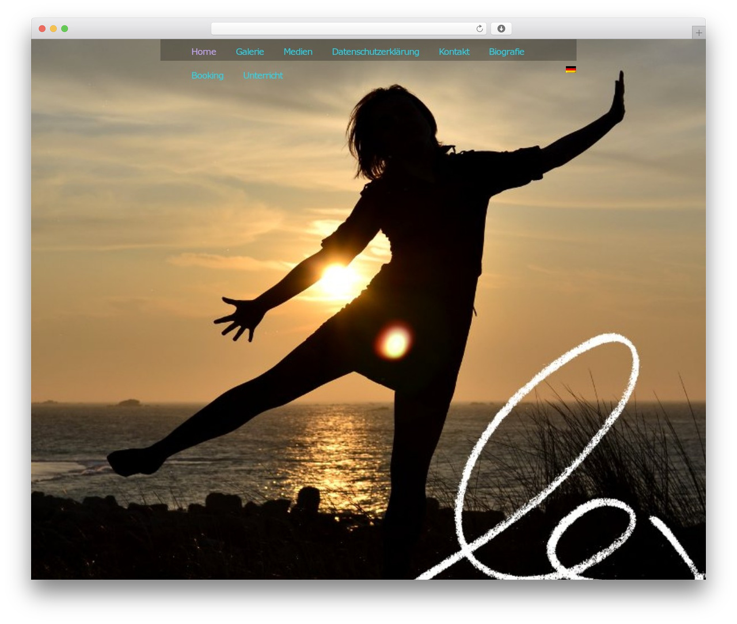
Task: Focus the browser address bar
Action: (x=348, y=29)
